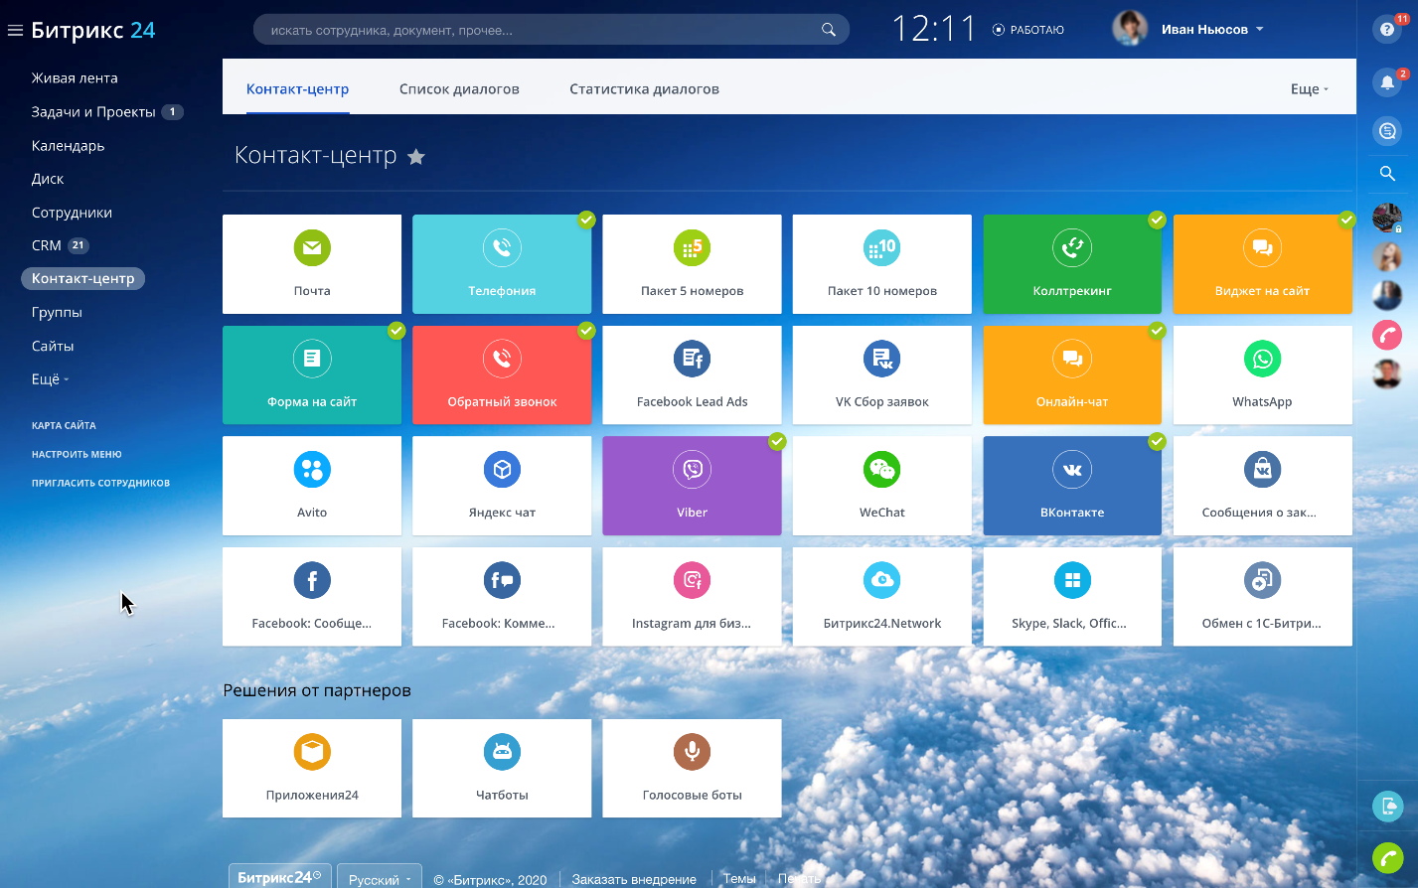Click the Заказать внедрение footer link
The height and width of the screenshot is (888, 1418).
tap(634, 879)
